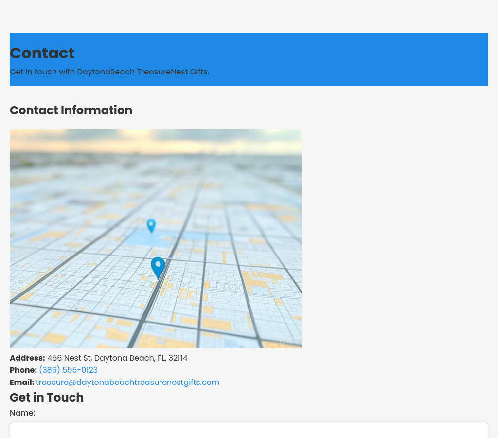Click the 456 Nest St address text
The height and width of the screenshot is (438, 498).
(117, 358)
